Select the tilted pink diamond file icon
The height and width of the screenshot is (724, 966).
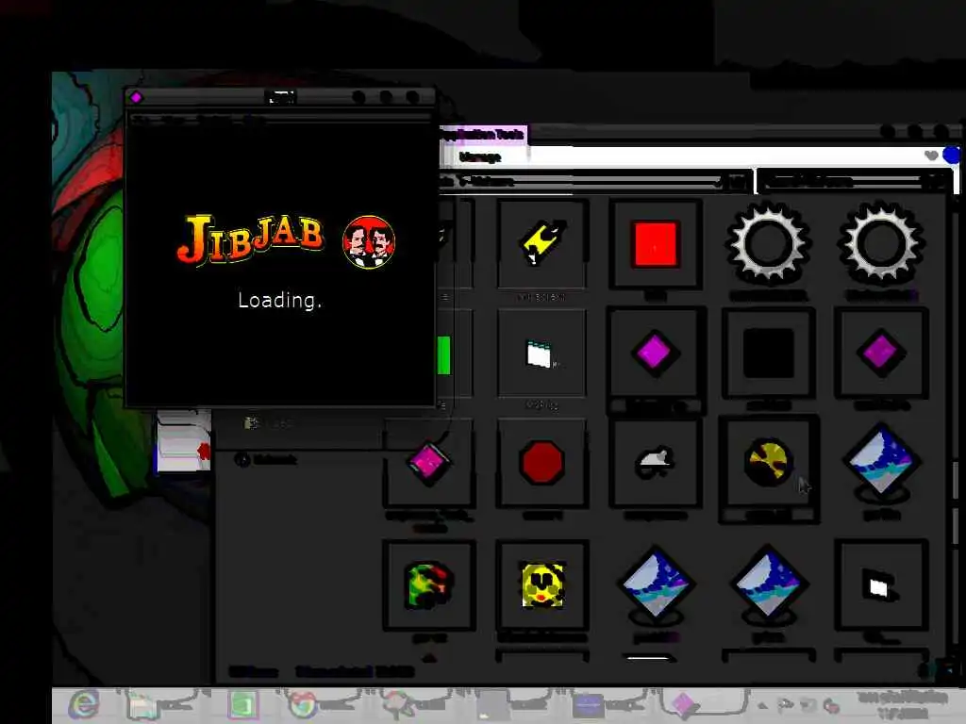tap(428, 462)
